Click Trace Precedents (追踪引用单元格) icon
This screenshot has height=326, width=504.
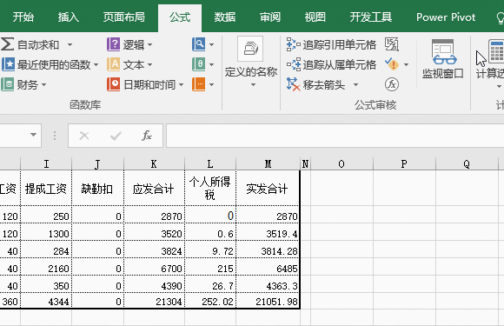coord(293,44)
